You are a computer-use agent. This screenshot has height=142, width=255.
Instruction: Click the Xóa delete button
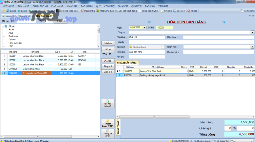108,61
